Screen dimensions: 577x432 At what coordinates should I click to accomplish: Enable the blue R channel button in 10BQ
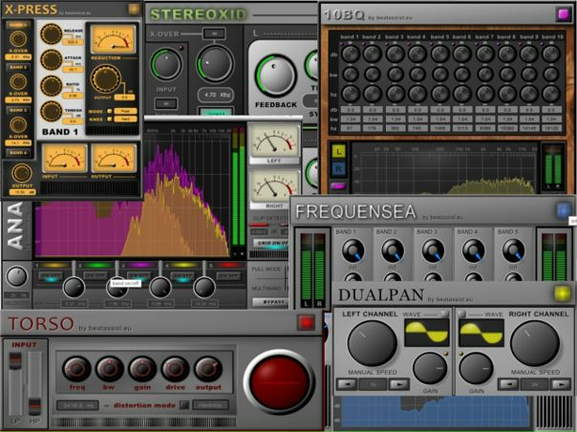[x=339, y=166]
